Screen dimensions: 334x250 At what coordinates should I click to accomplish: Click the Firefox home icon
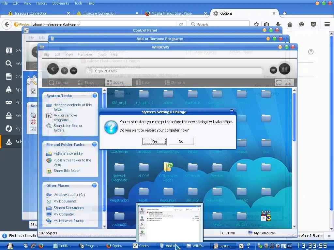coord(290,24)
